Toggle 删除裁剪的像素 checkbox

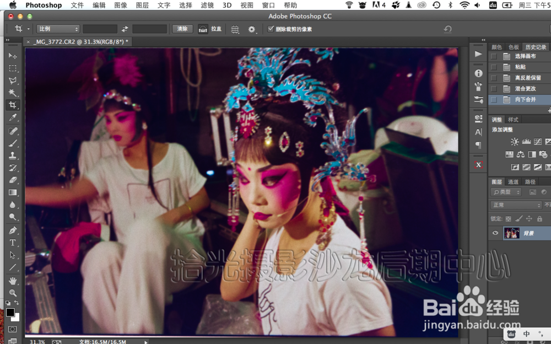coord(271,29)
